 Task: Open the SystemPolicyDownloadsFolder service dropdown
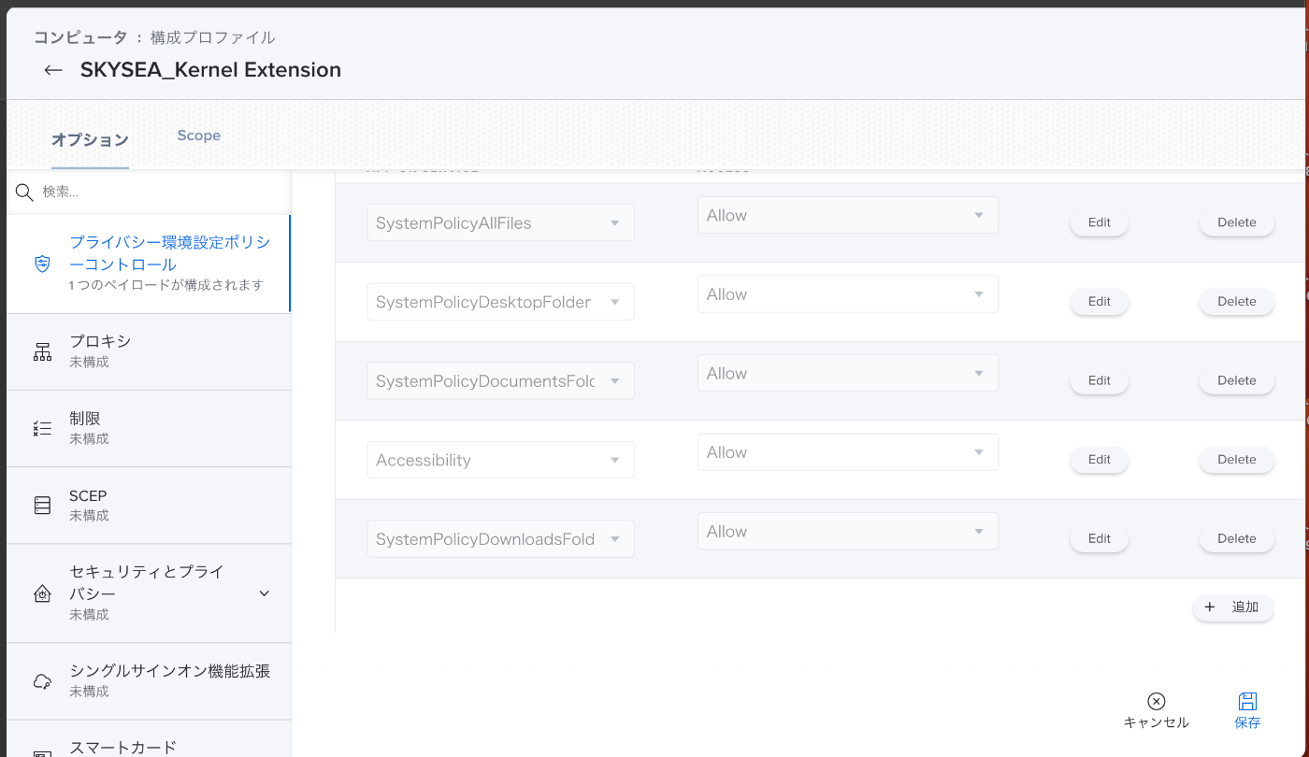coord(500,539)
